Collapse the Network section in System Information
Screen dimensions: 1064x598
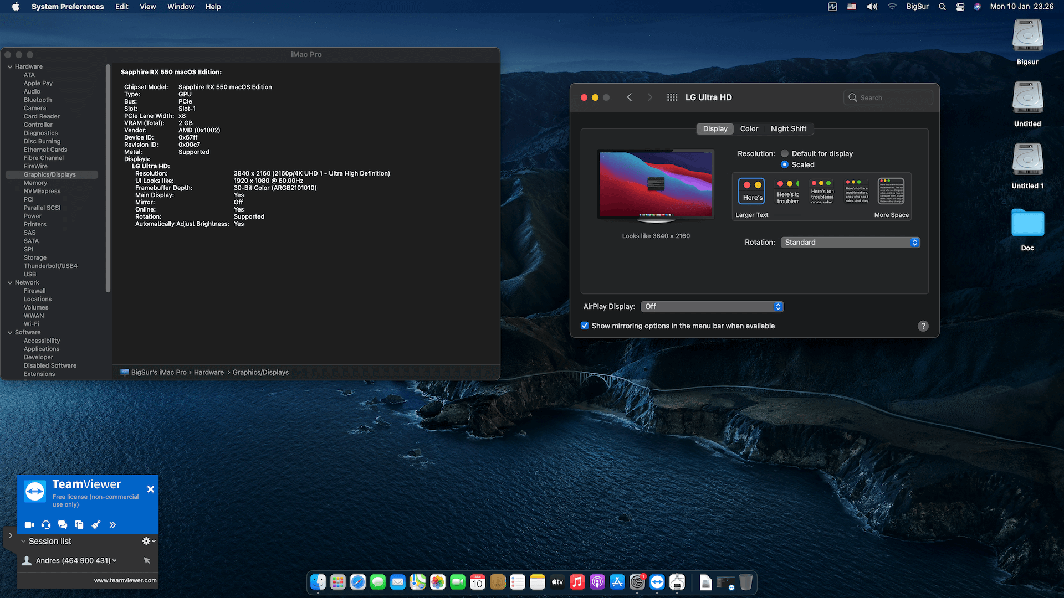(x=9, y=282)
